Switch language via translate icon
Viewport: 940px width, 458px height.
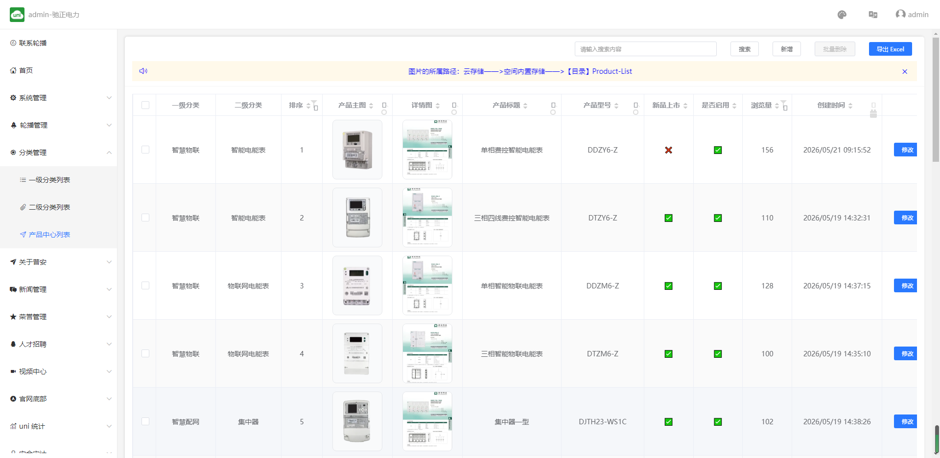point(873,15)
